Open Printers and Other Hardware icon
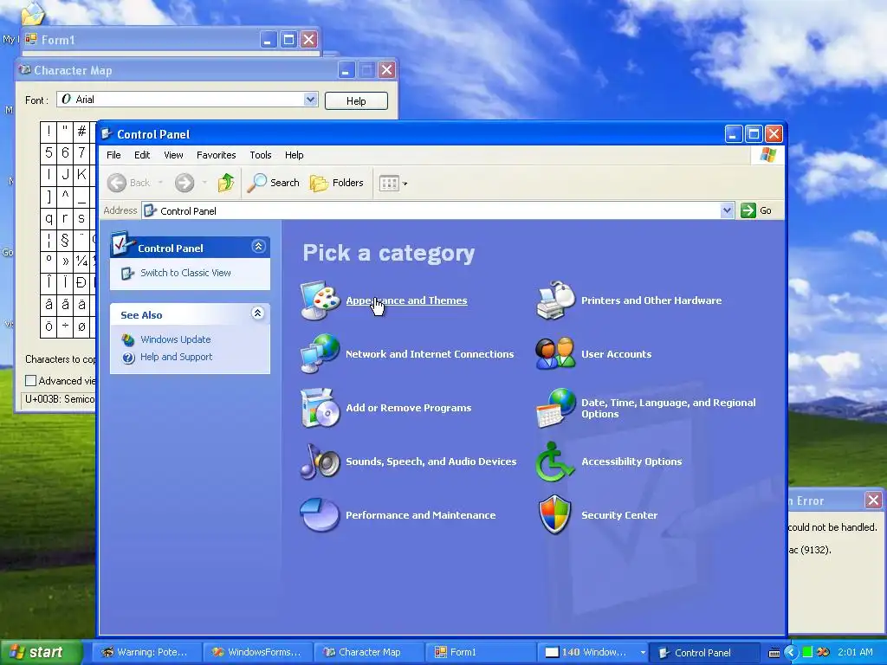The width and height of the screenshot is (887, 665). (x=555, y=300)
